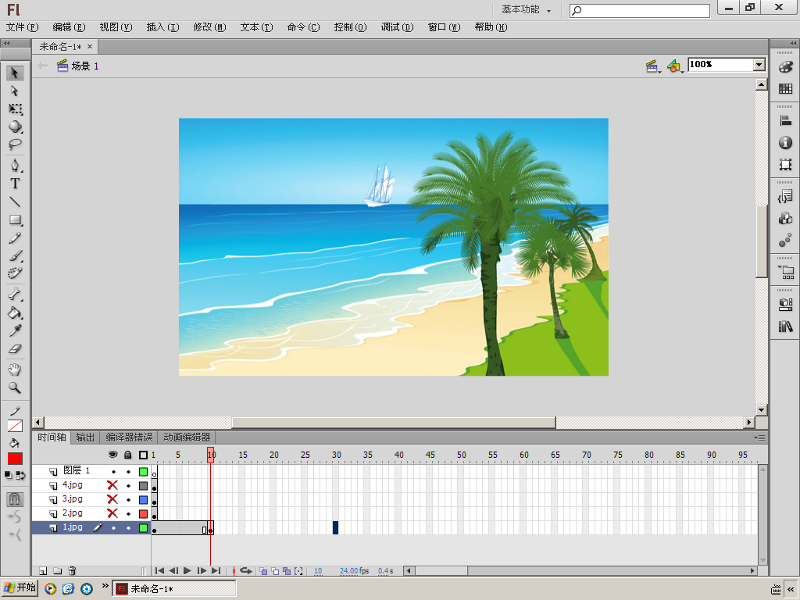This screenshot has height=600, width=800.
Task: Open the red fill color swatch
Action: click(x=15, y=459)
